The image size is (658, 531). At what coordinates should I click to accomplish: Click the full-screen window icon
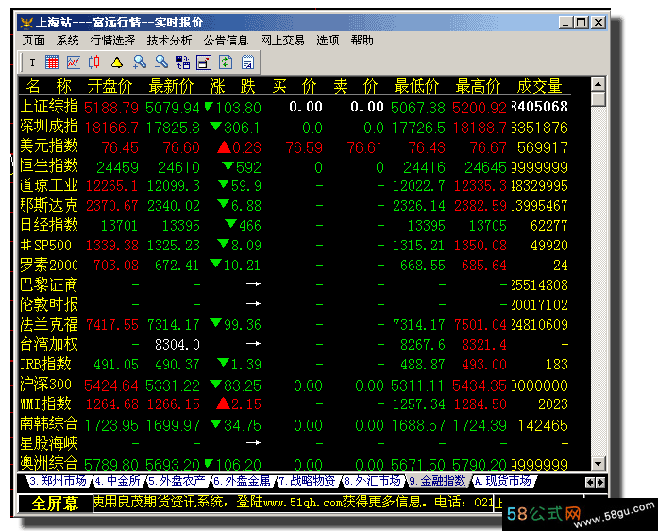point(204,62)
